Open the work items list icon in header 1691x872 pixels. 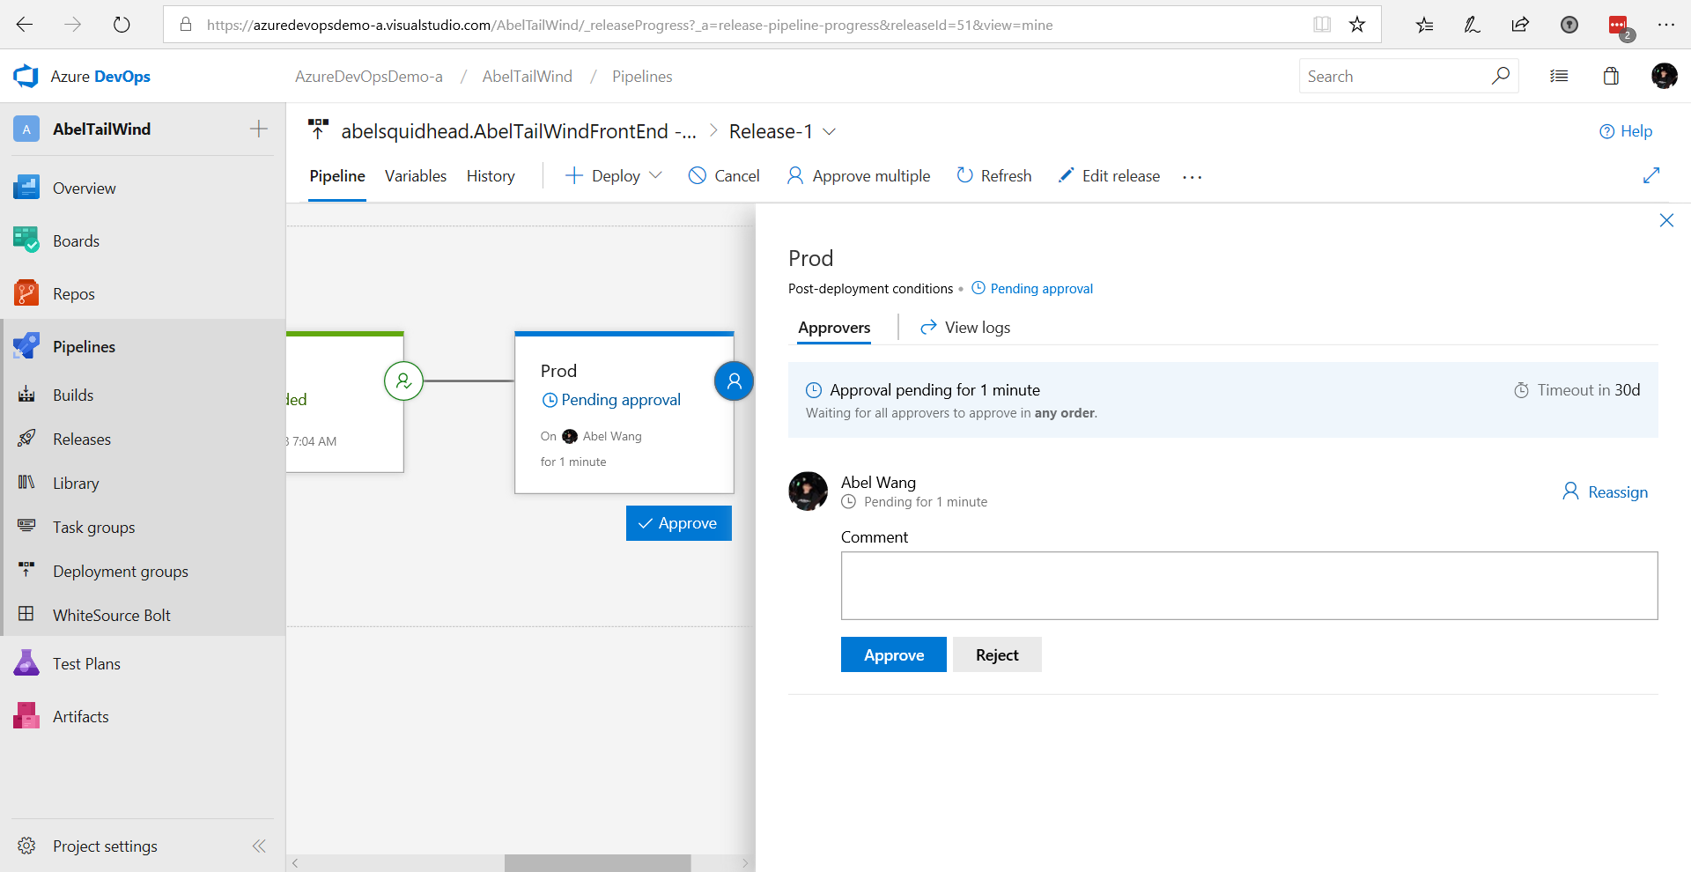point(1559,76)
